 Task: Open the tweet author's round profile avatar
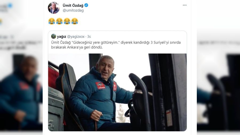point(54,8)
